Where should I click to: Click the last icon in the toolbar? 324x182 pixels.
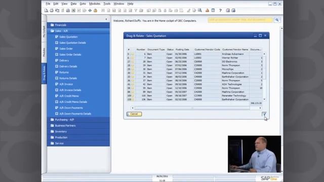pyautogui.click(x=233, y=11)
